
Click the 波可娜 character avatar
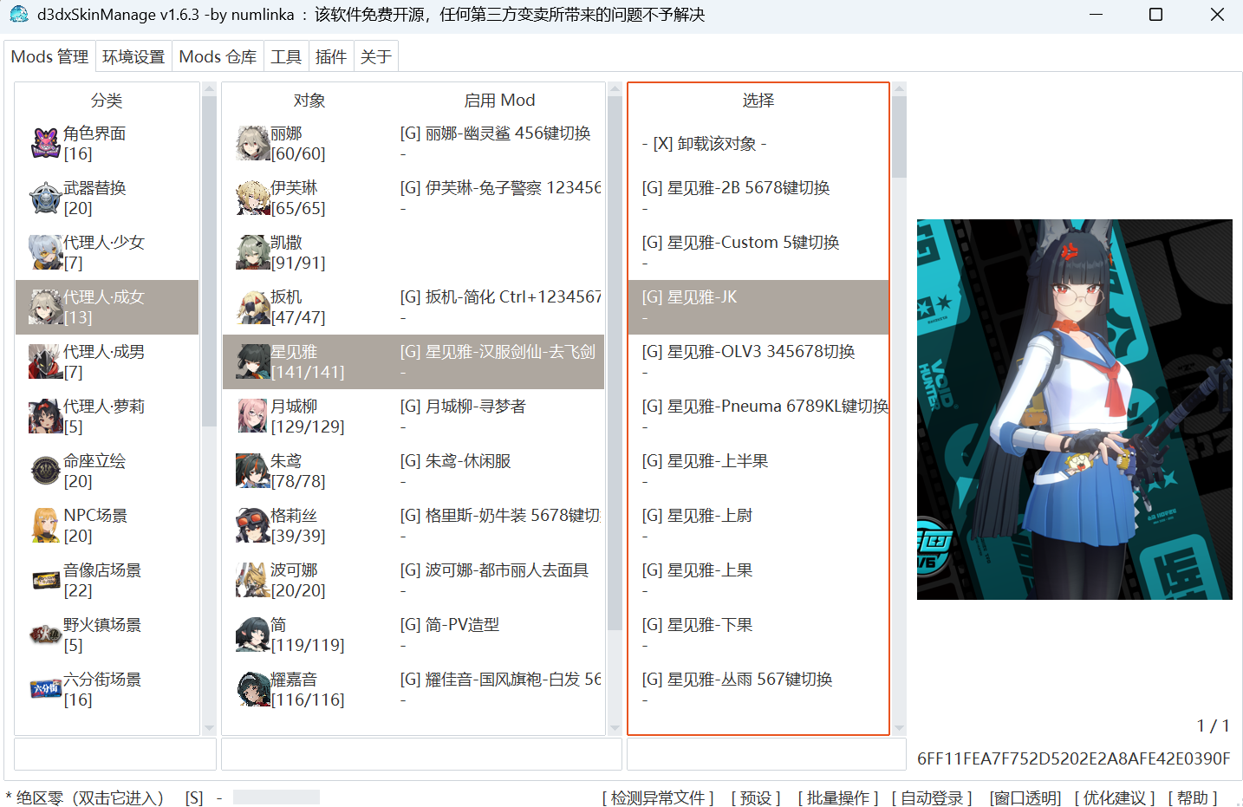tap(253, 580)
